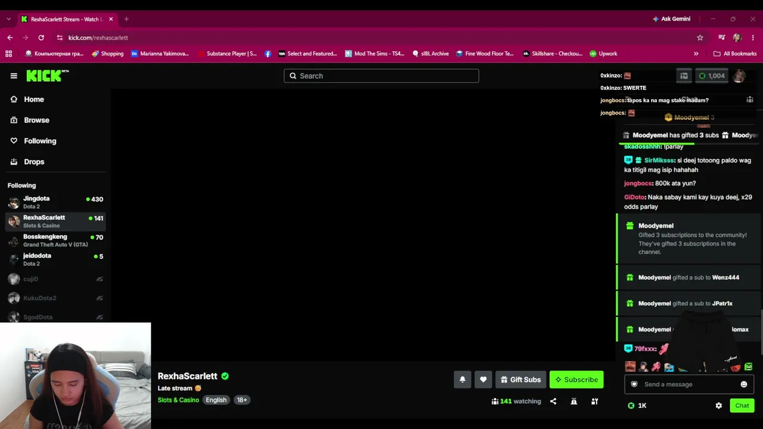Click the Slots & Casino category link
The image size is (763, 429).
[178, 400]
